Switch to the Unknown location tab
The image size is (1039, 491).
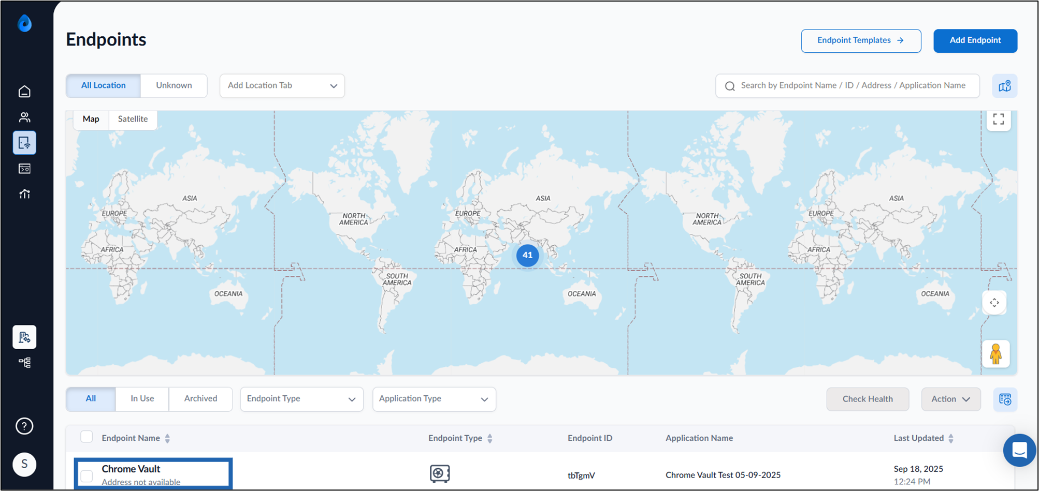pyautogui.click(x=174, y=86)
